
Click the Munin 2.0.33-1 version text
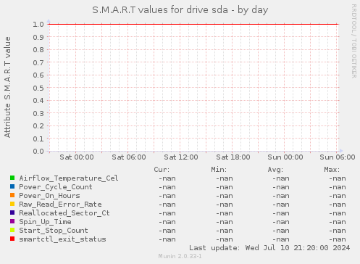coord(180,256)
